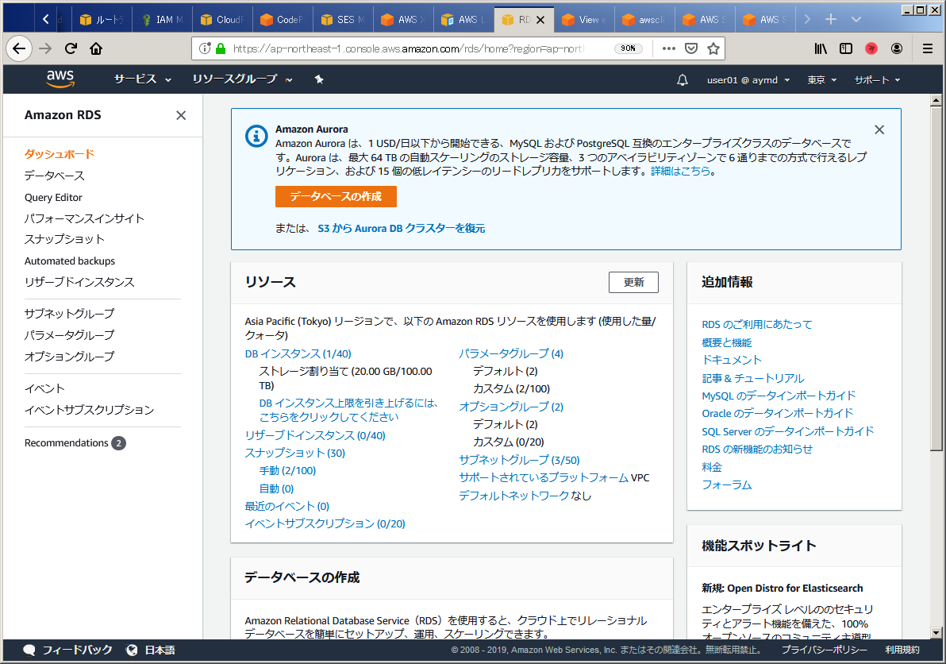The height and width of the screenshot is (664, 946).
Task: Click the AWS logo home icon
Action: 60,79
